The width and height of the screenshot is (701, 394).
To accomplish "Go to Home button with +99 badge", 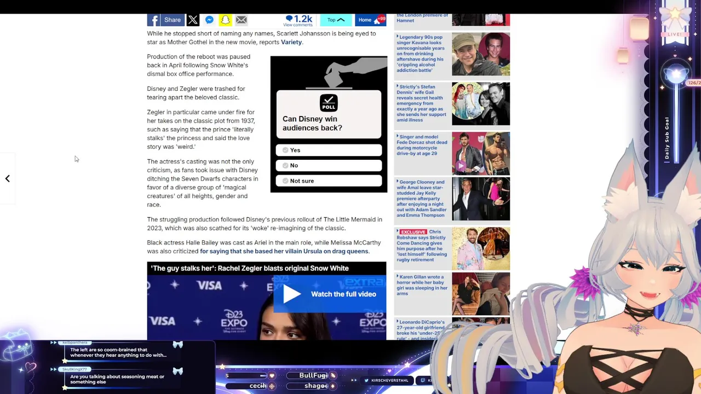I will tap(371, 20).
